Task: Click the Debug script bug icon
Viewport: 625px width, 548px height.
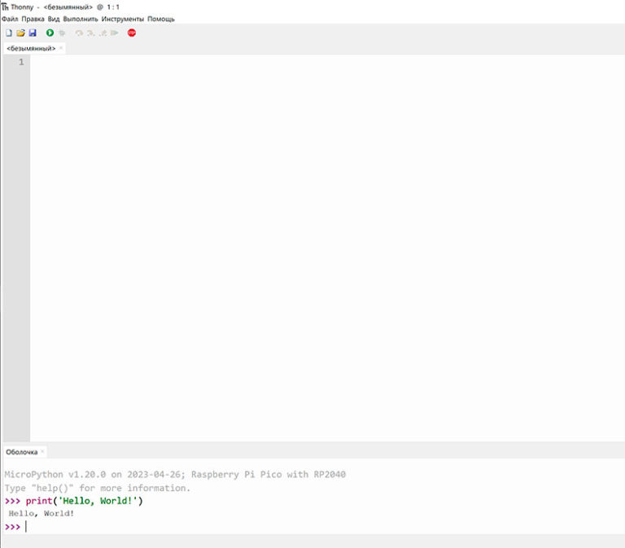Action: pos(62,33)
